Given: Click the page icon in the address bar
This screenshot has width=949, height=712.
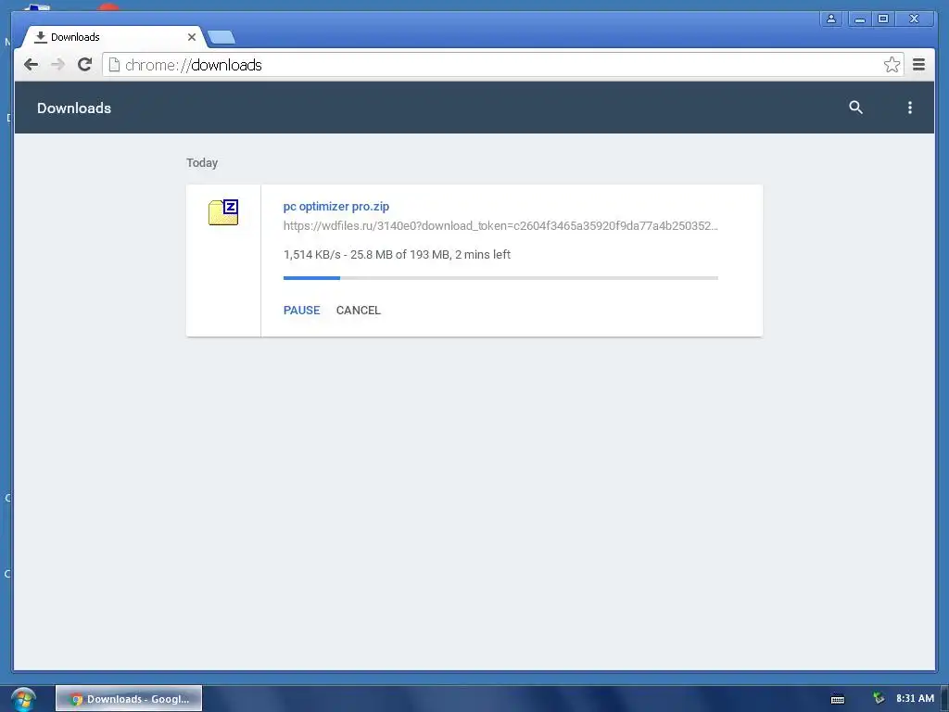Looking at the screenshot, I should [114, 65].
